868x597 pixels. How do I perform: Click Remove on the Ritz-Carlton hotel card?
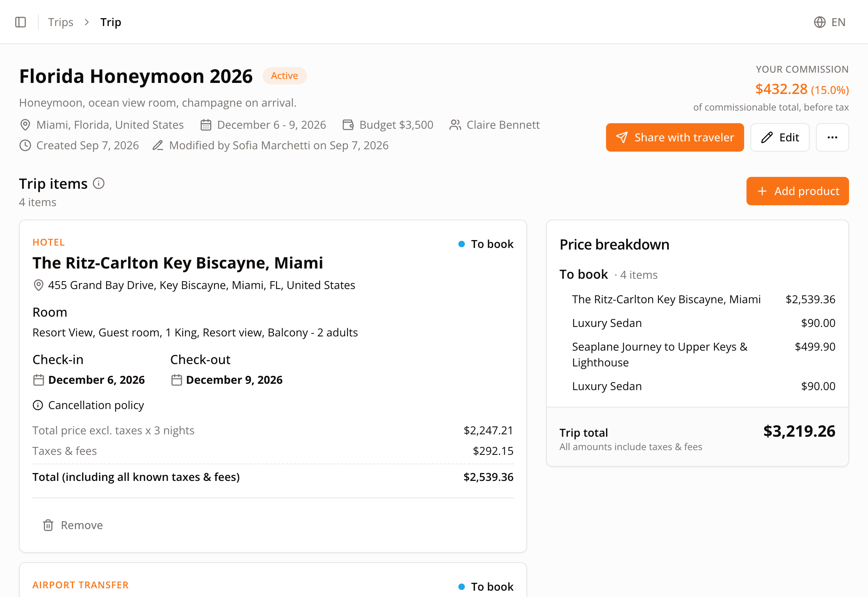pos(73,525)
